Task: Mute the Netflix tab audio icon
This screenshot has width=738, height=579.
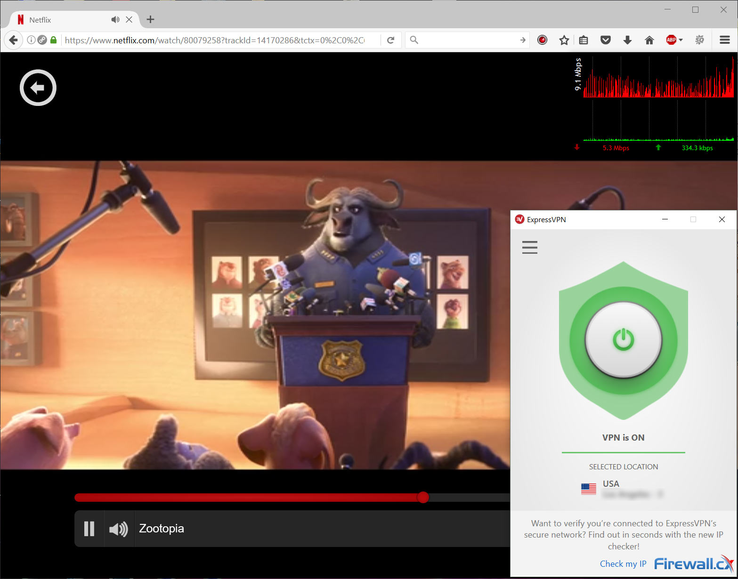Action: coord(115,20)
